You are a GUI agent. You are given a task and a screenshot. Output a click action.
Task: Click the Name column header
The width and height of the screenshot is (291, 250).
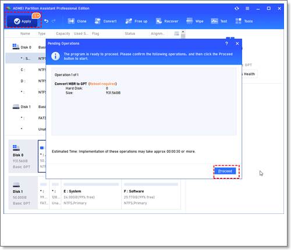[x=25, y=34]
